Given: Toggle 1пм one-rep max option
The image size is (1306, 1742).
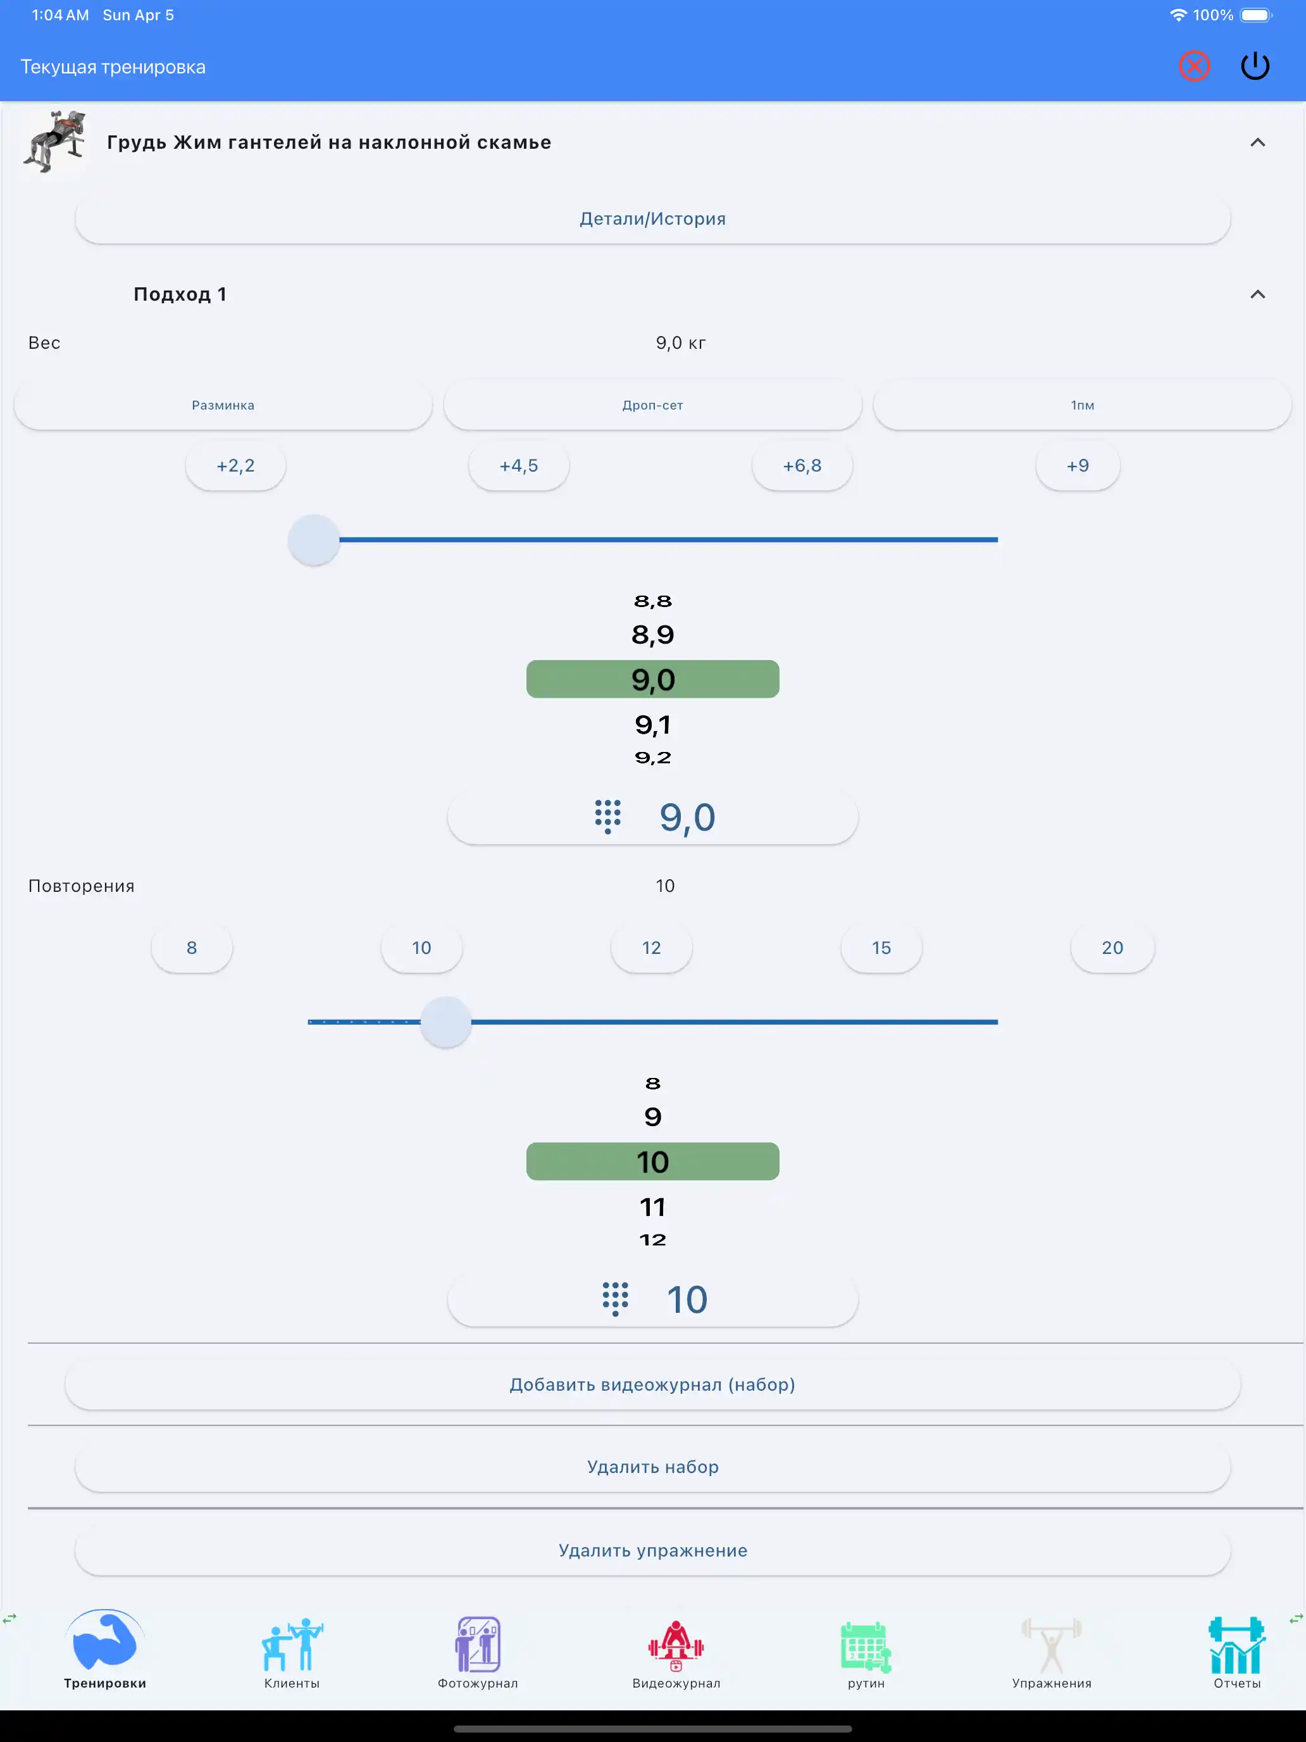Looking at the screenshot, I should click(1081, 404).
